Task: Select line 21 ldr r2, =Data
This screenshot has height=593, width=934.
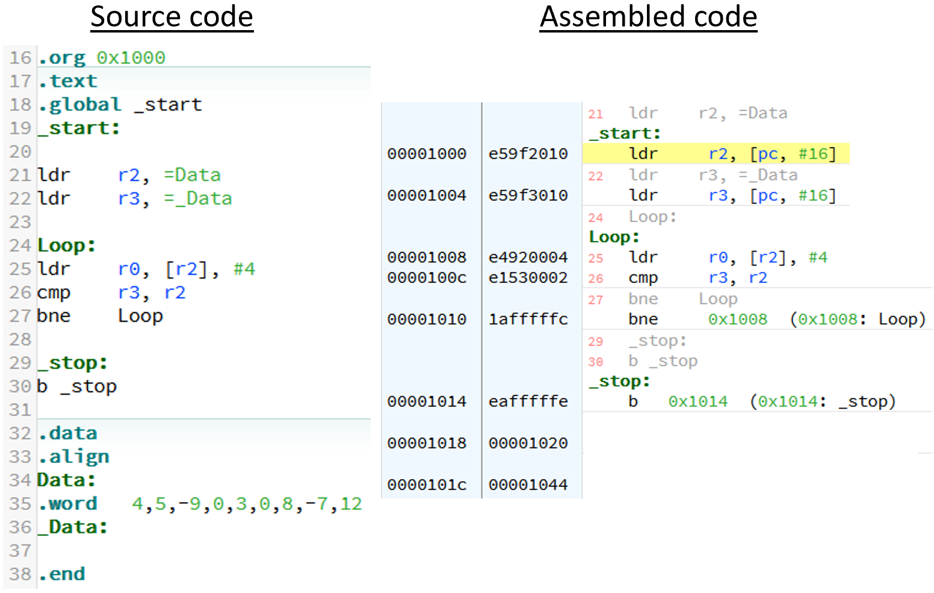Action: click(x=129, y=175)
